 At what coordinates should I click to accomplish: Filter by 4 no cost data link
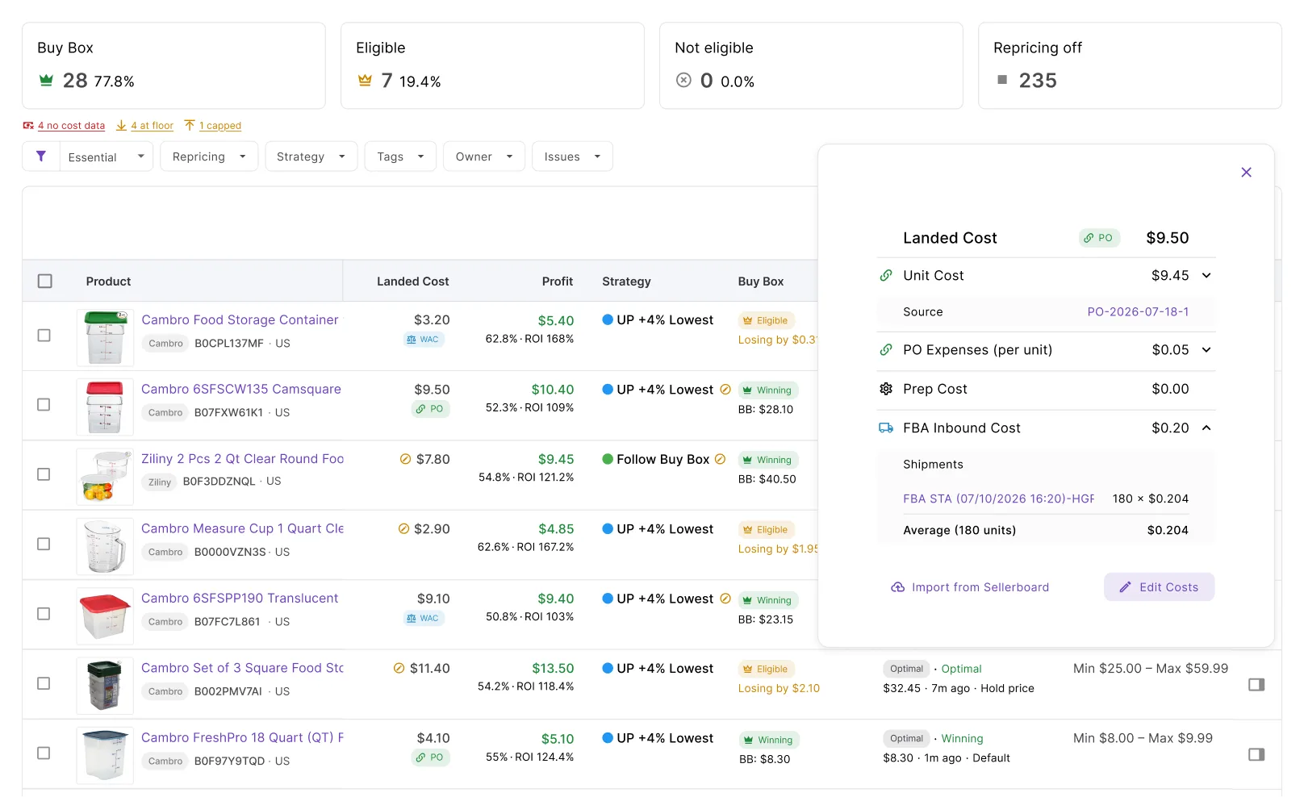tap(71, 126)
